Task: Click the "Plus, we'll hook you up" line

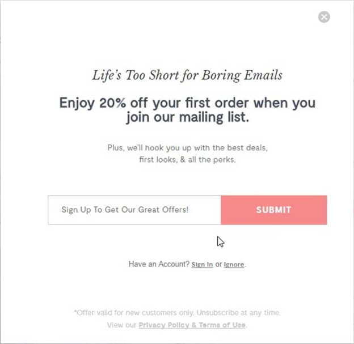Action: [x=187, y=147]
